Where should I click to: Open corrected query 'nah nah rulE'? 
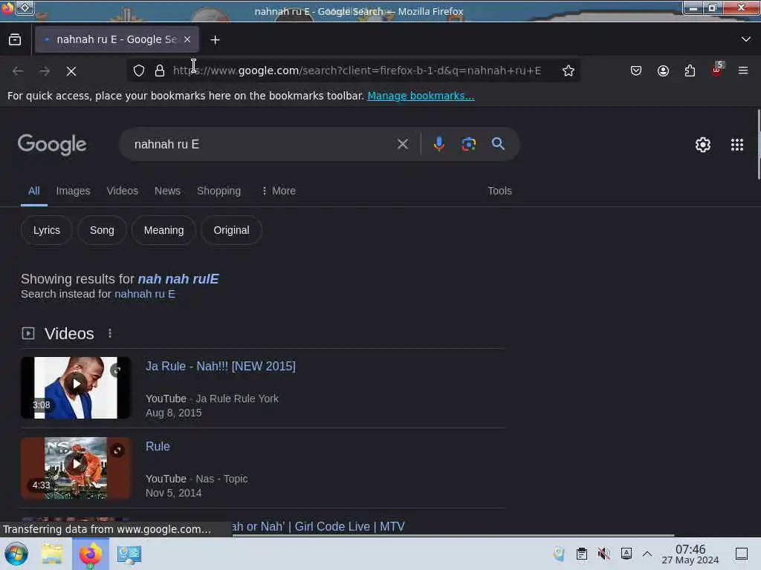coord(178,279)
